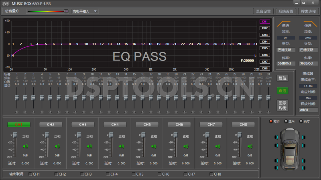Image resolution: width=321 pixels, height=180 pixels.
Task: Enable the CH1 output link checkbox
Action: tap(31, 174)
